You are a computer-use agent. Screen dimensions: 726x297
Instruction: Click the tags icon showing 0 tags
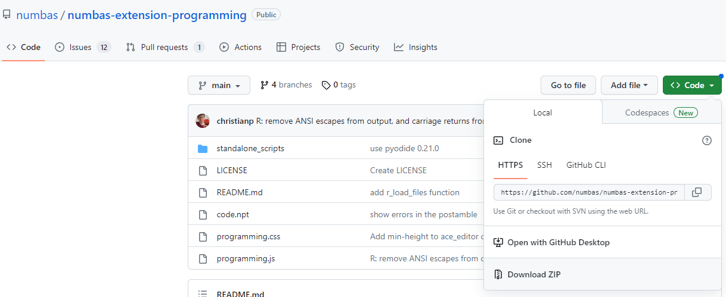pos(326,85)
